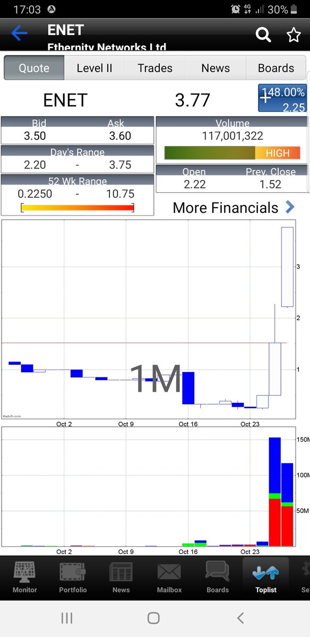Viewport: 310px width, 637px height.
Task: Tap the ENET title in the header
Action: [66, 30]
